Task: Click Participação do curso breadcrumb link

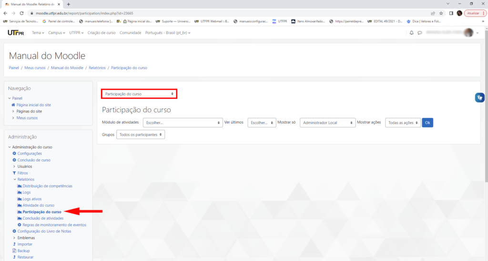Action: pos(129,68)
